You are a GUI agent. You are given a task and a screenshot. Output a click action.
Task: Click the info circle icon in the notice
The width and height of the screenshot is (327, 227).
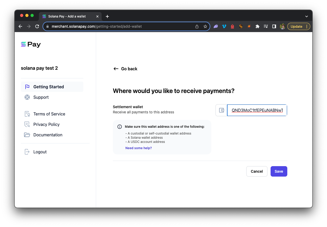coord(120,127)
